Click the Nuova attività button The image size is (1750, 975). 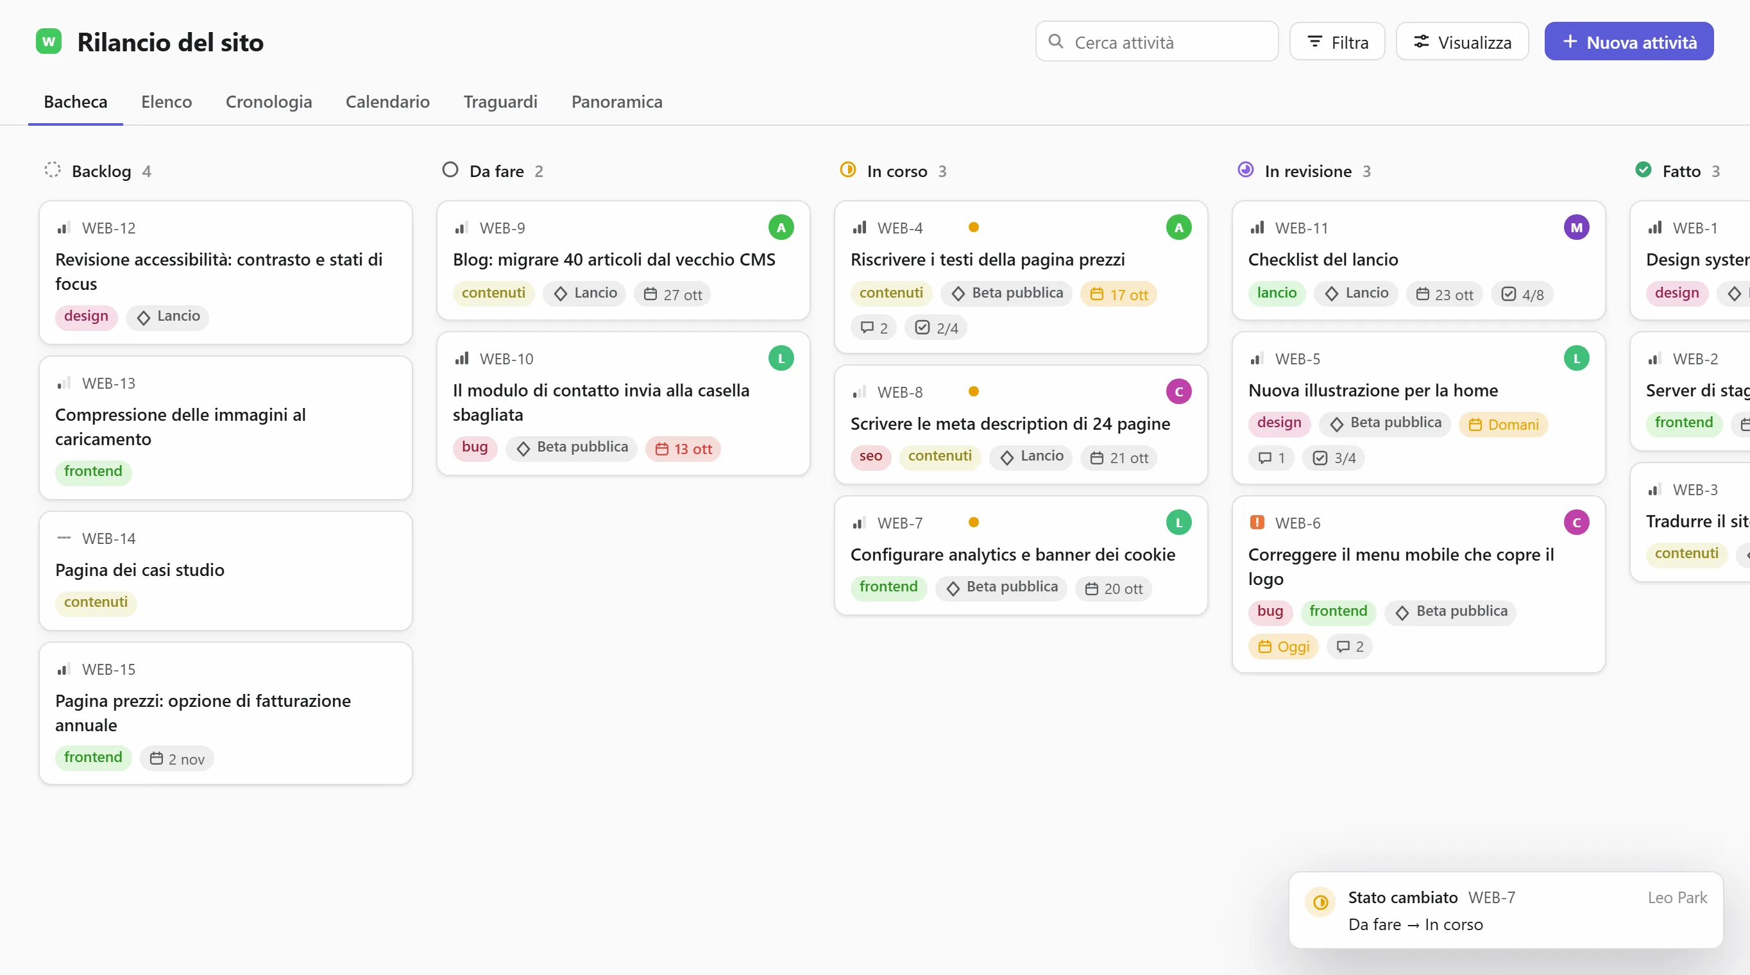[1628, 42]
